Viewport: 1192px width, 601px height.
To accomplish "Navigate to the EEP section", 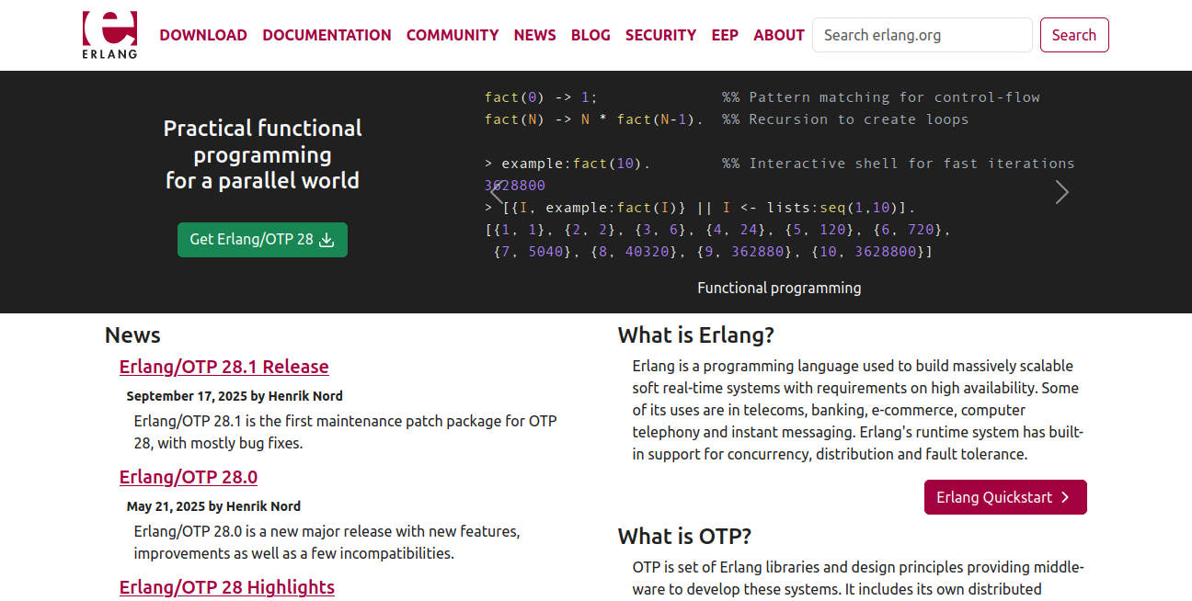I will 725,35.
